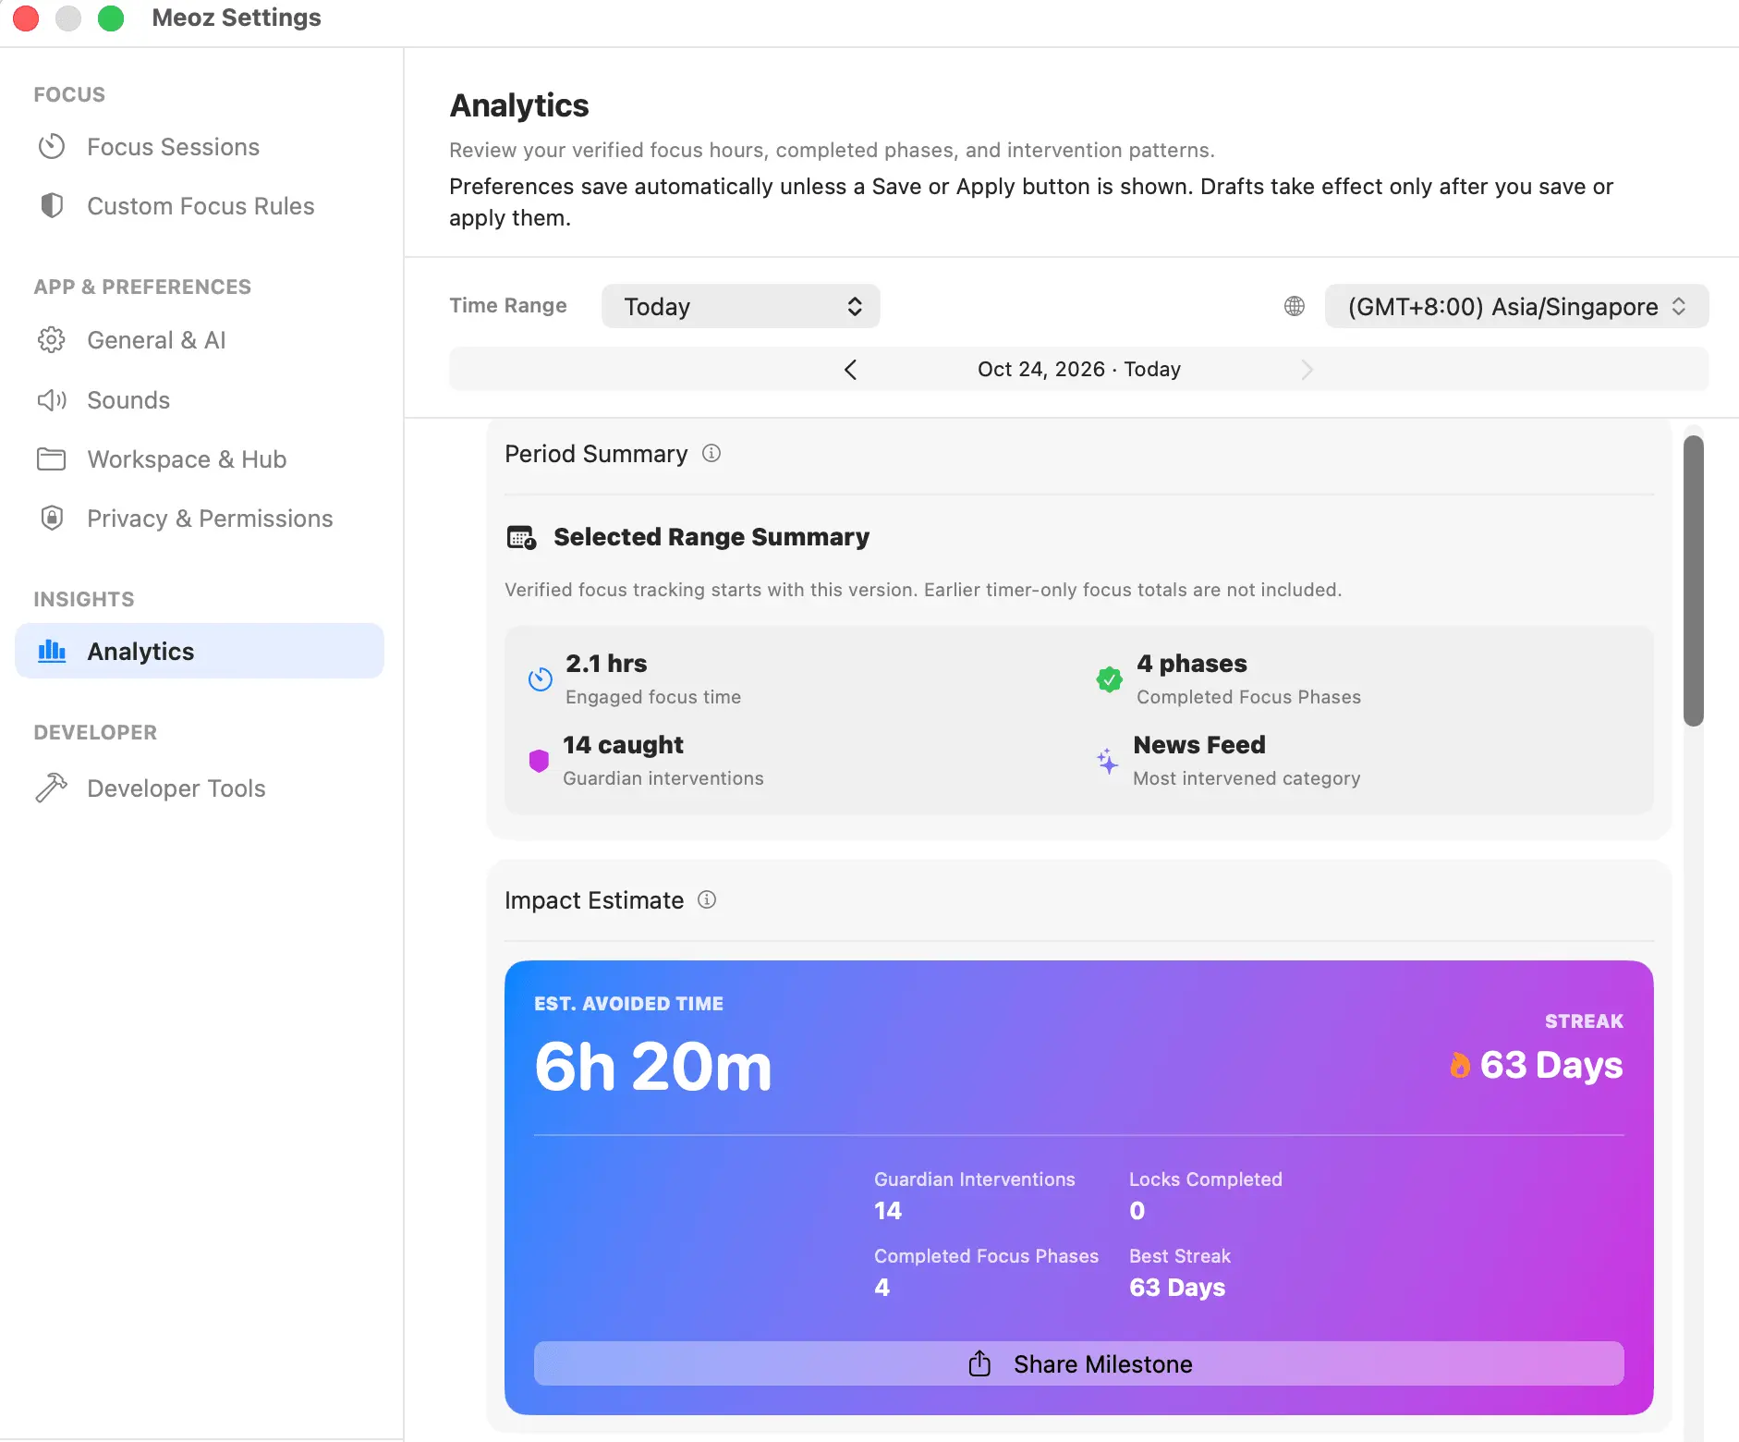Click the streak flame icon
This screenshot has height=1442, width=1739.
(1460, 1066)
